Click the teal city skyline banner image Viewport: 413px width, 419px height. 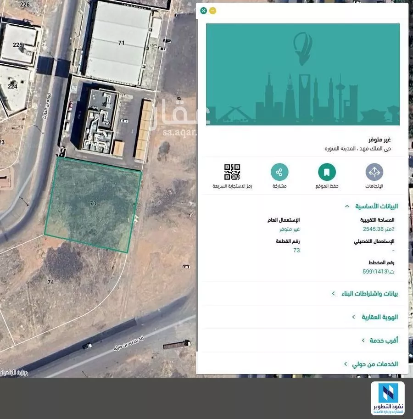(x=302, y=74)
